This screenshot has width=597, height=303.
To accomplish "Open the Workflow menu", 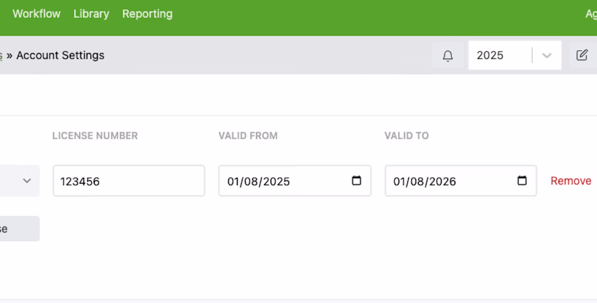I will coord(36,14).
